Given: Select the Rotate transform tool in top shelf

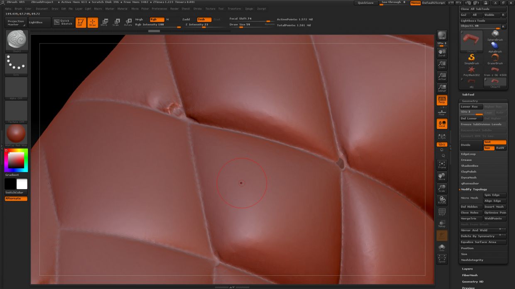Looking at the screenshot, I should click(128, 22).
